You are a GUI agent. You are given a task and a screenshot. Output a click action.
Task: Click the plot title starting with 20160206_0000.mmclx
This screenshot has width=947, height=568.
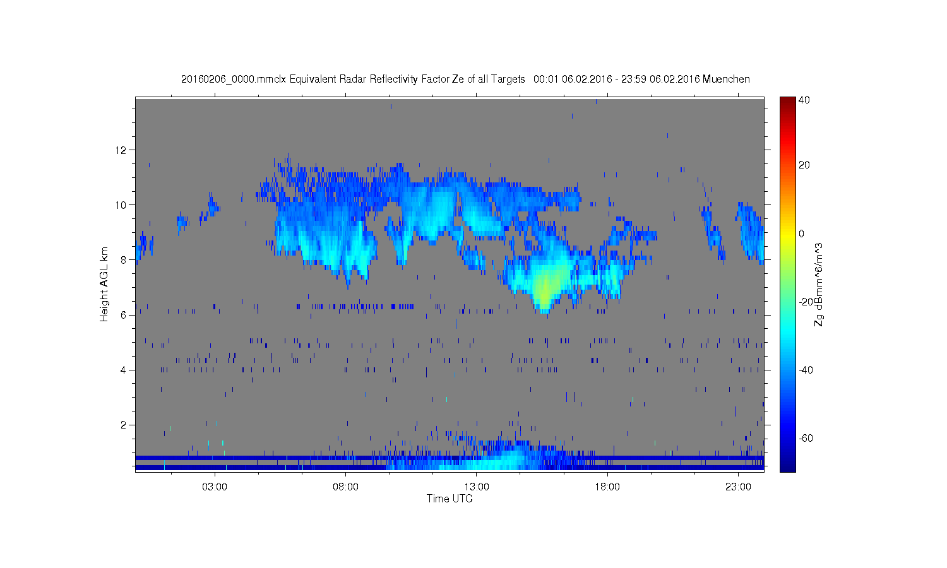[x=465, y=80]
